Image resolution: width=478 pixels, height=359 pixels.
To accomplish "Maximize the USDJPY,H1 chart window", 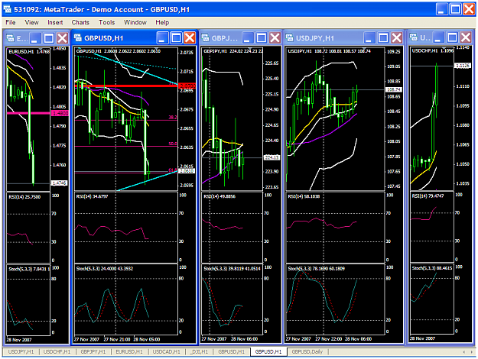I will [x=383, y=38].
